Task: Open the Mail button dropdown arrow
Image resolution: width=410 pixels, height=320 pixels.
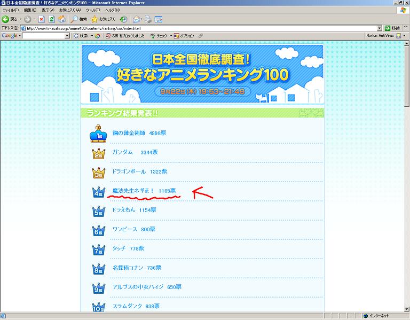Action: (x=141, y=19)
